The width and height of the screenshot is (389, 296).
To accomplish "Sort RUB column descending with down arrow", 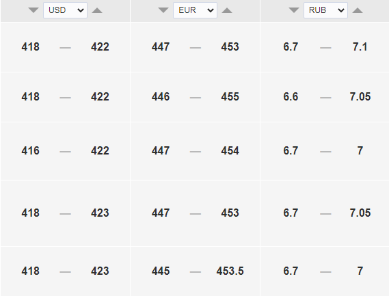I will point(294,10).
